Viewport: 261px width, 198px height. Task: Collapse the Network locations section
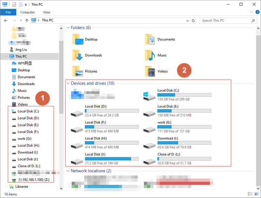click(x=68, y=171)
